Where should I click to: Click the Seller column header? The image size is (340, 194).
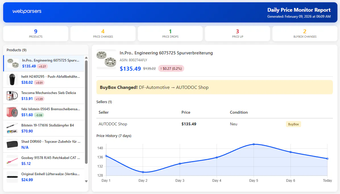(104, 112)
